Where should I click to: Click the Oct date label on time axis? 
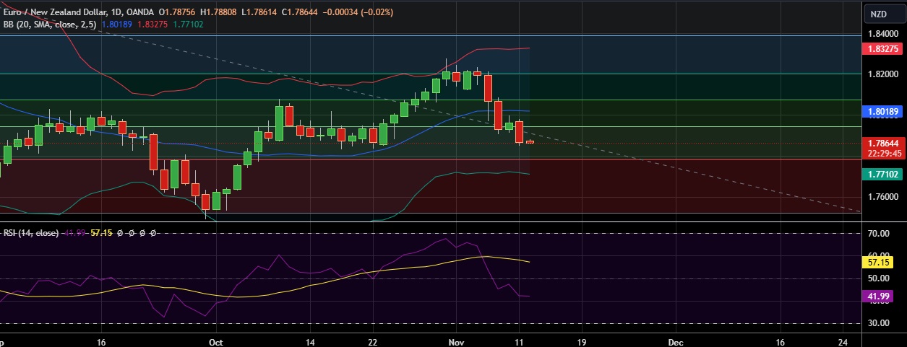tap(215, 341)
